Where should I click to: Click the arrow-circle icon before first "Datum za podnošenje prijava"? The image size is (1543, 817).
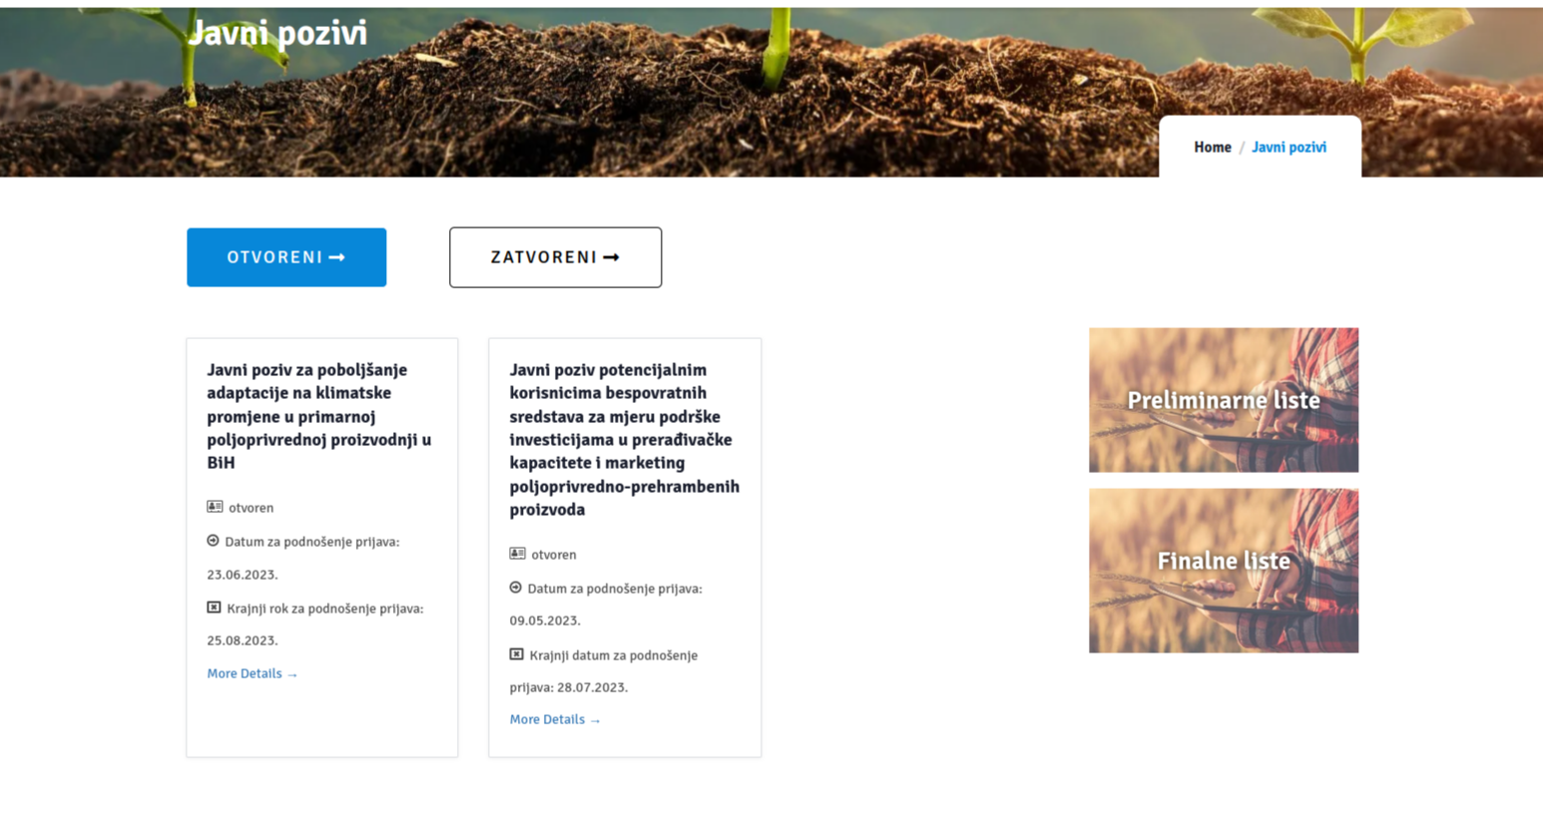(213, 541)
